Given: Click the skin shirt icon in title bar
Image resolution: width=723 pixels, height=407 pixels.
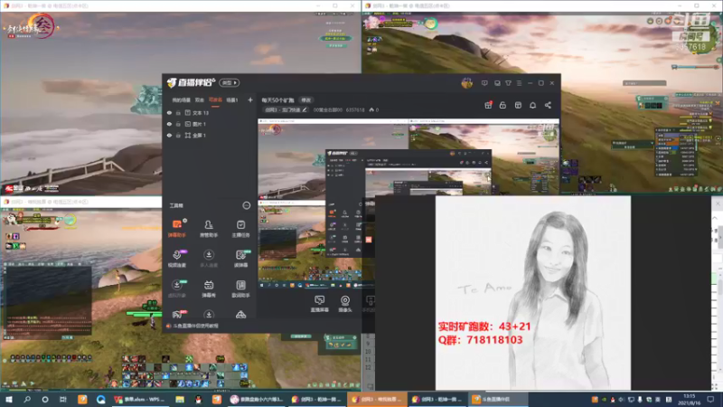Looking at the screenshot, I should 508,83.
